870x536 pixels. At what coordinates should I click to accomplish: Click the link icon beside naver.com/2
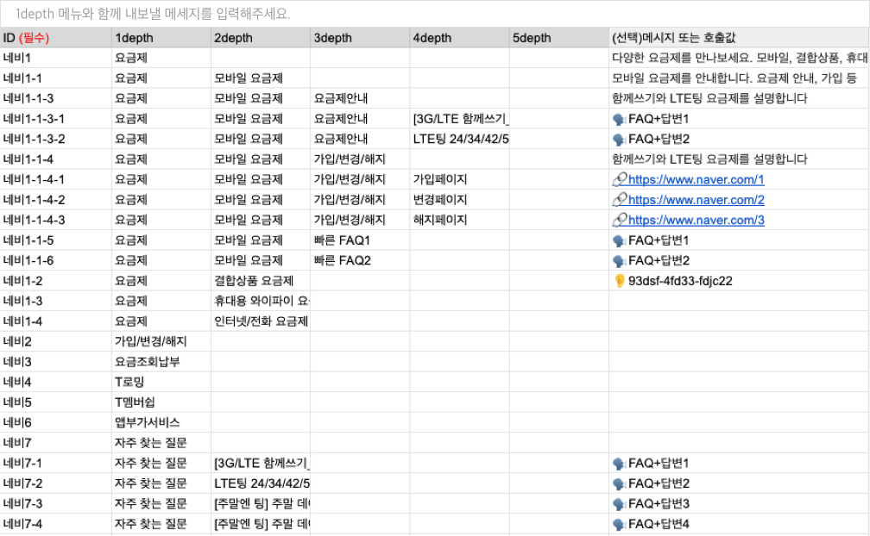click(619, 200)
